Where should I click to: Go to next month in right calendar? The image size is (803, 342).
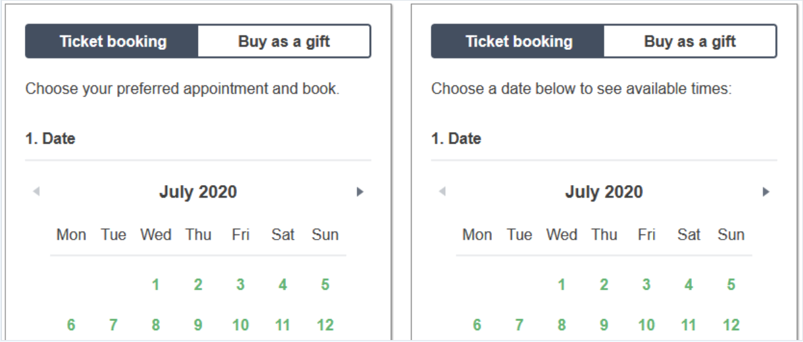tap(766, 192)
